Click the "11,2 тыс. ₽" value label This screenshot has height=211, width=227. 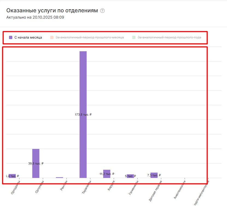(x=107, y=174)
